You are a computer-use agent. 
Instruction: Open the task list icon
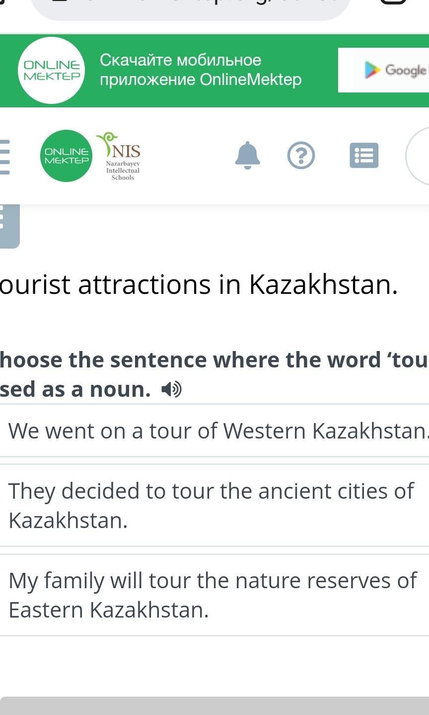click(x=364, y=156)
